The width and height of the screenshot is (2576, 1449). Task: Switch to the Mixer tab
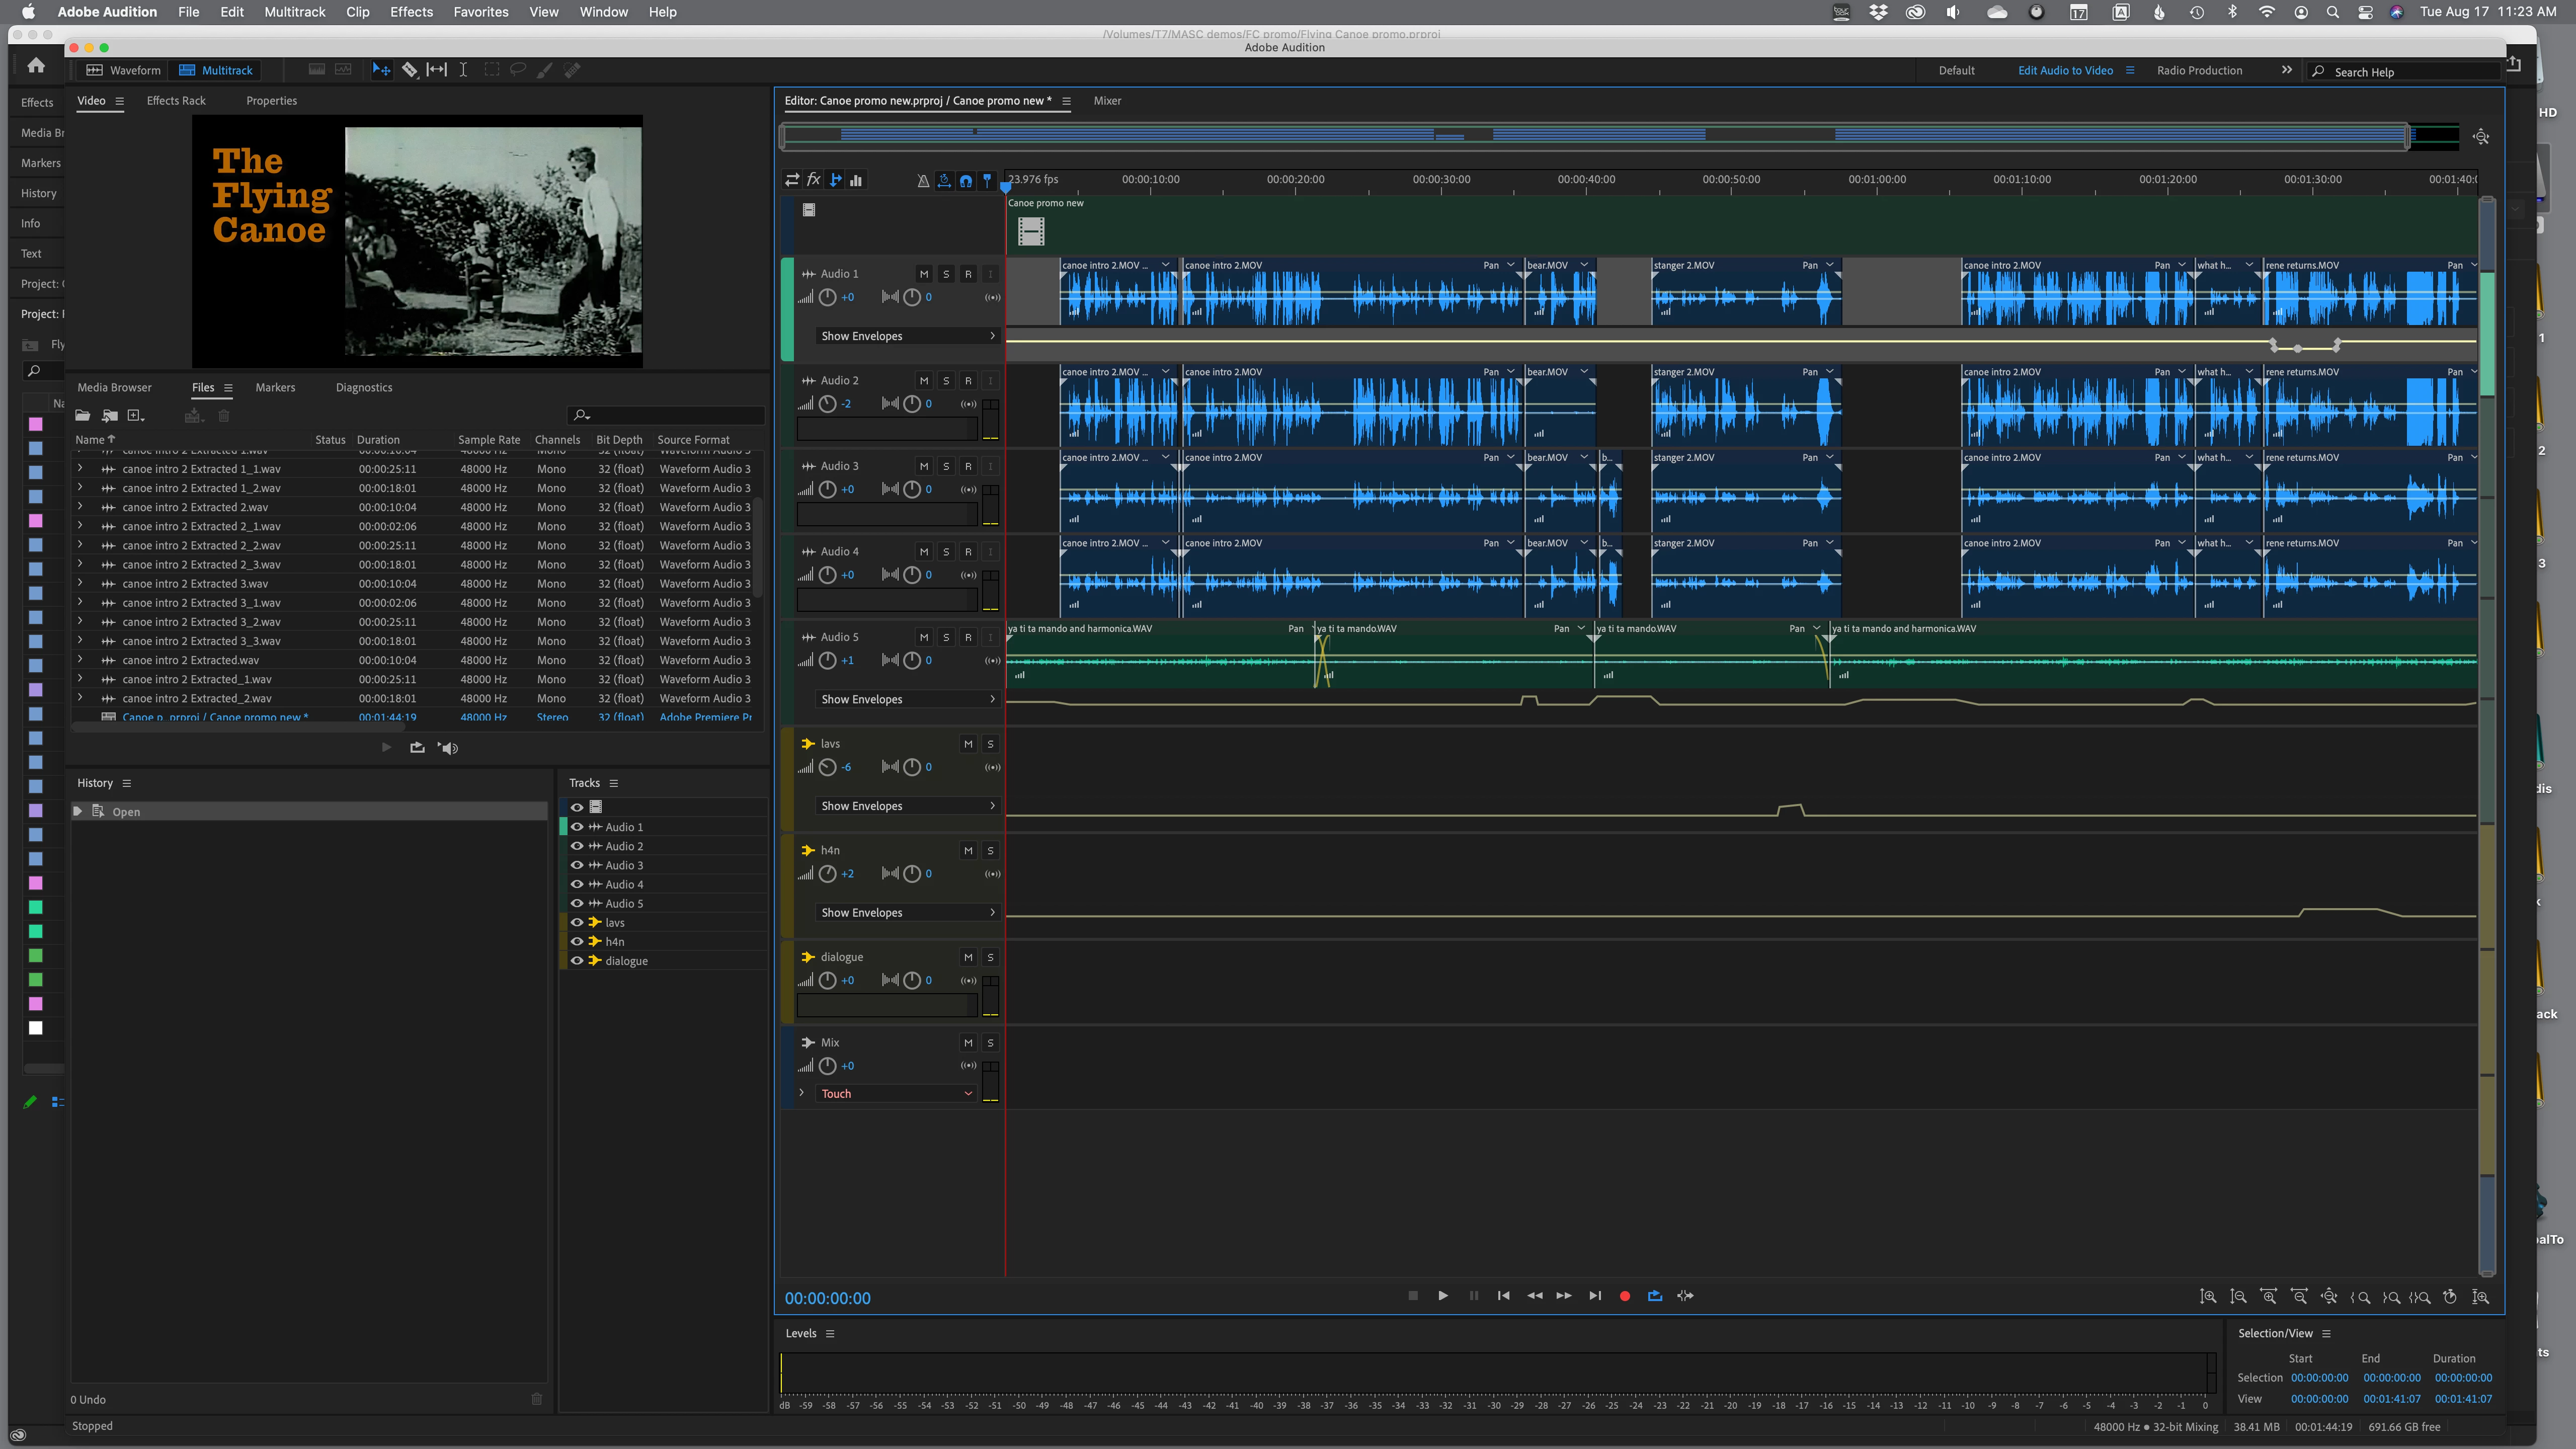[x=1107, y=101]
